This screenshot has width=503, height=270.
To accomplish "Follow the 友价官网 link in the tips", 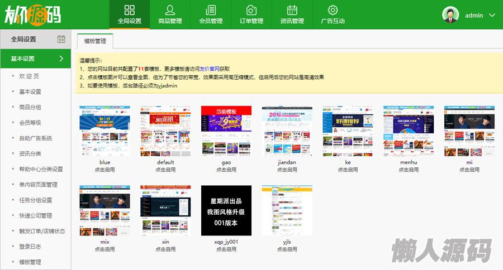I will tap(210, 69).
